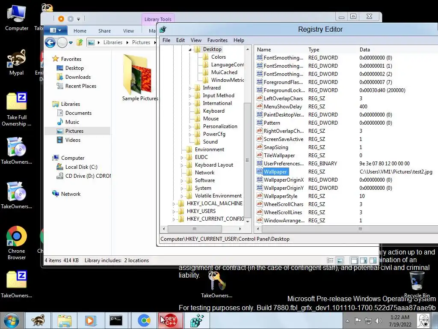Select the Take Full Ownership zip file
Image resolution: width=438 pixels, height=329 pixels.
[x=17, y=109]
